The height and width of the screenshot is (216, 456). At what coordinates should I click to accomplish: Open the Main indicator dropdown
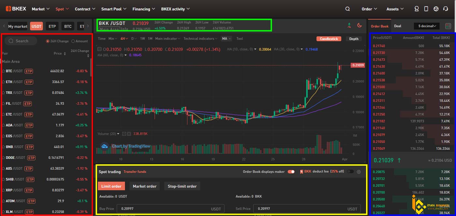pos(168,39)
